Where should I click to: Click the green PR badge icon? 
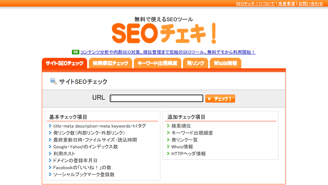[75, 52]
